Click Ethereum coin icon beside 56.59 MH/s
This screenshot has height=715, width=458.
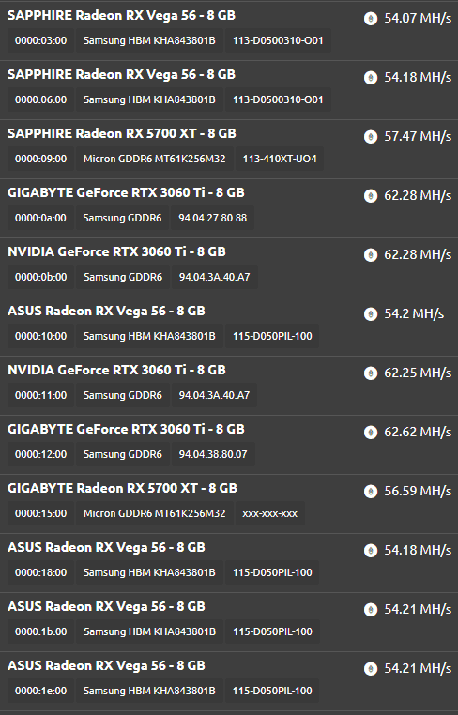[371, 492]
